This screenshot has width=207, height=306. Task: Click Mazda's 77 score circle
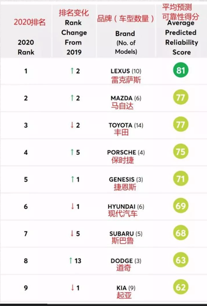coord(181,97)
